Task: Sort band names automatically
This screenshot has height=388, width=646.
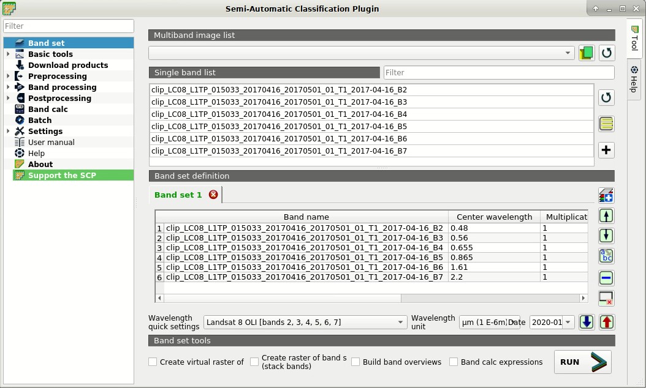Action: click(606, 256)
